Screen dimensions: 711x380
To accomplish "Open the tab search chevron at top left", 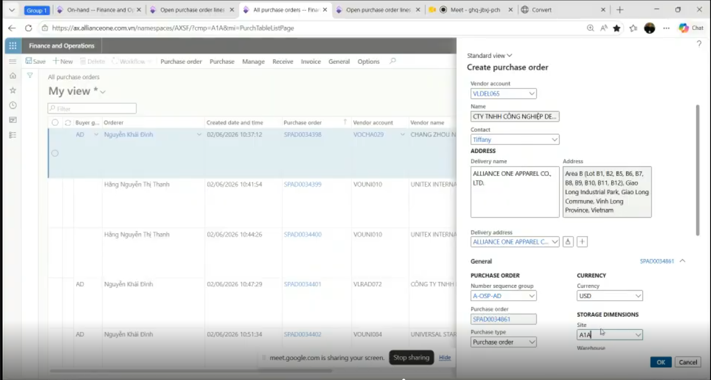I will (x=12, y=10).
